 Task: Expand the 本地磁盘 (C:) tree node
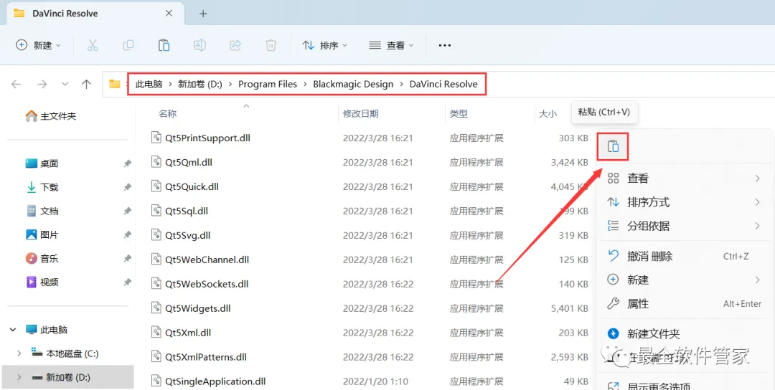[x=19, y=353]
